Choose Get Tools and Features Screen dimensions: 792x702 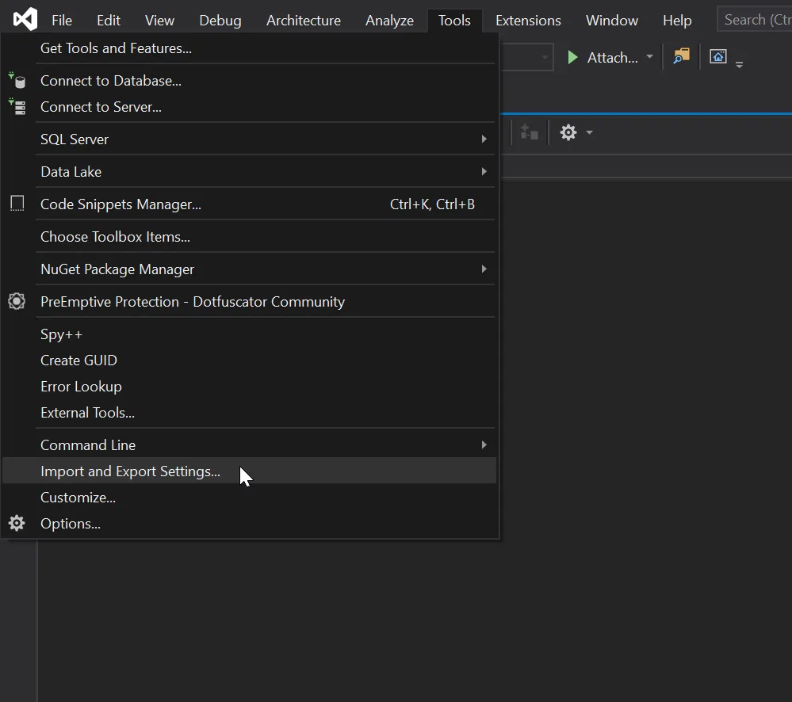coord(116,48)
